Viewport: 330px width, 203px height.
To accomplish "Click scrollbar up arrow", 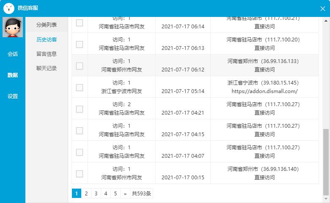I will [x=326, y=21].
